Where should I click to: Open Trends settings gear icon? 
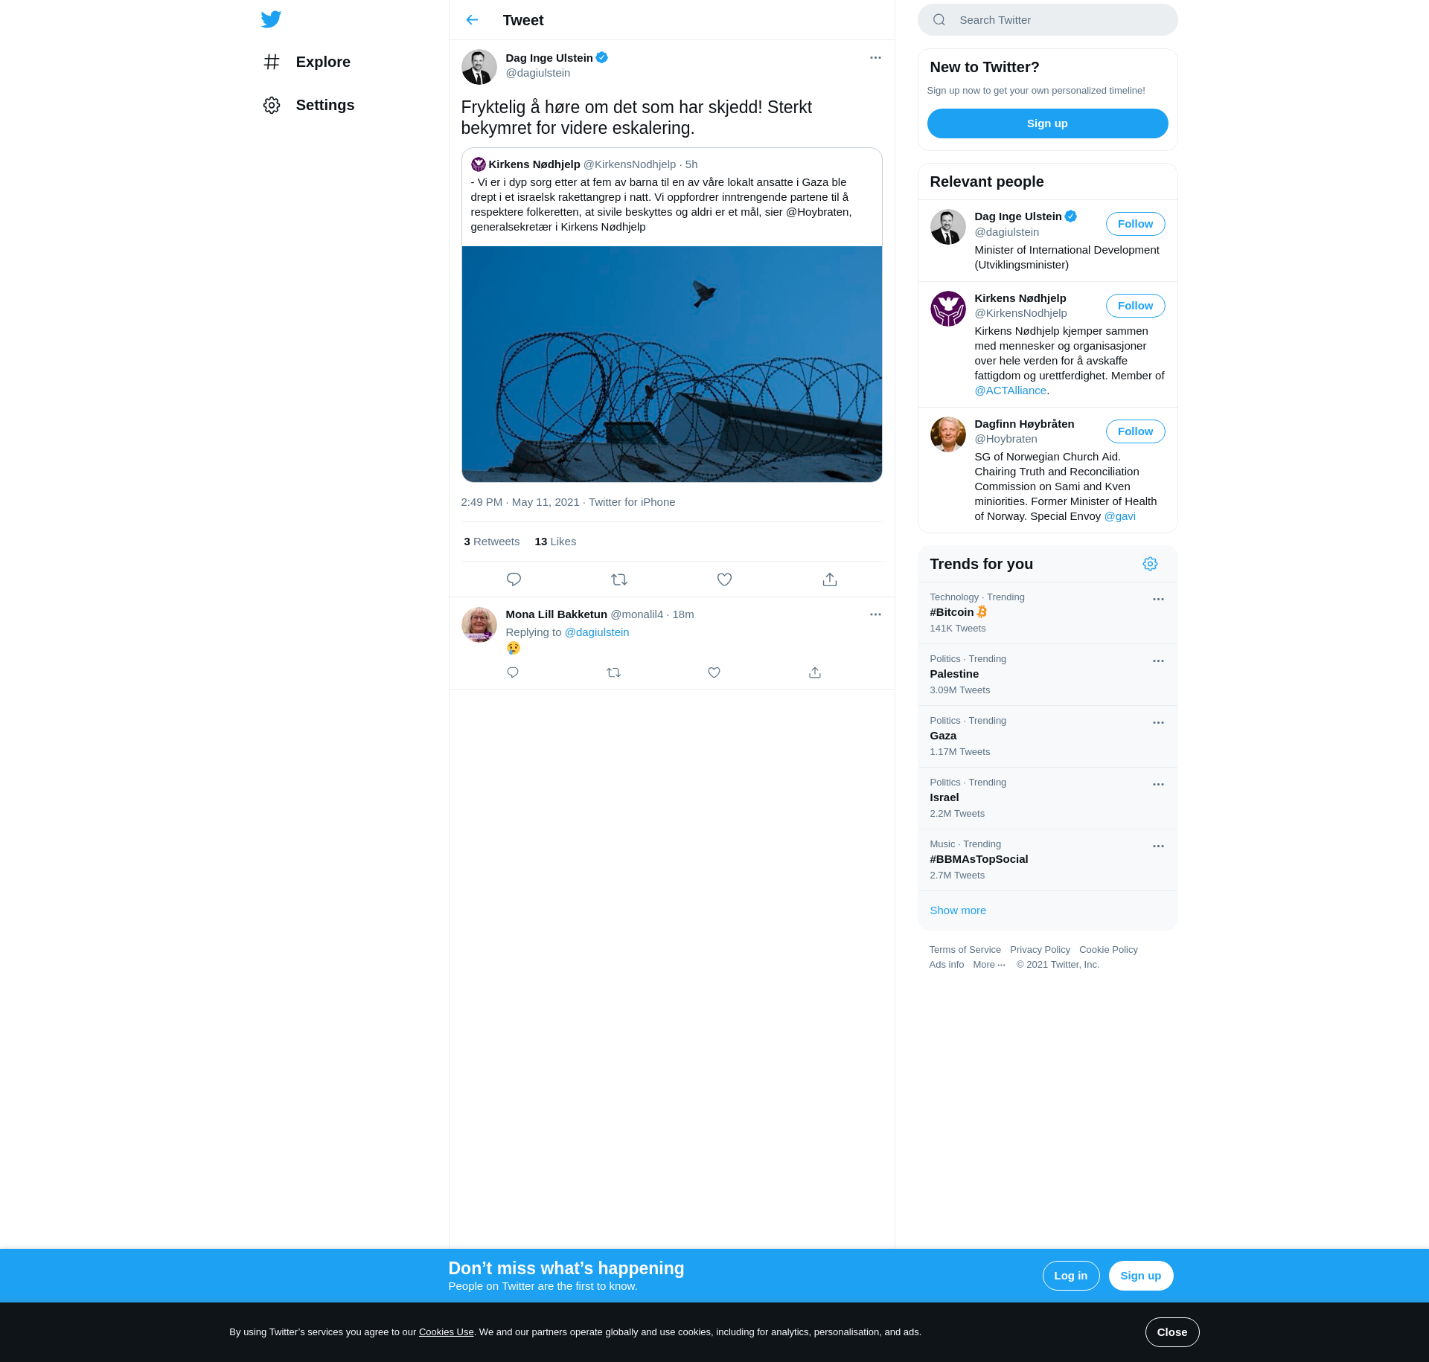[1150, 564]
